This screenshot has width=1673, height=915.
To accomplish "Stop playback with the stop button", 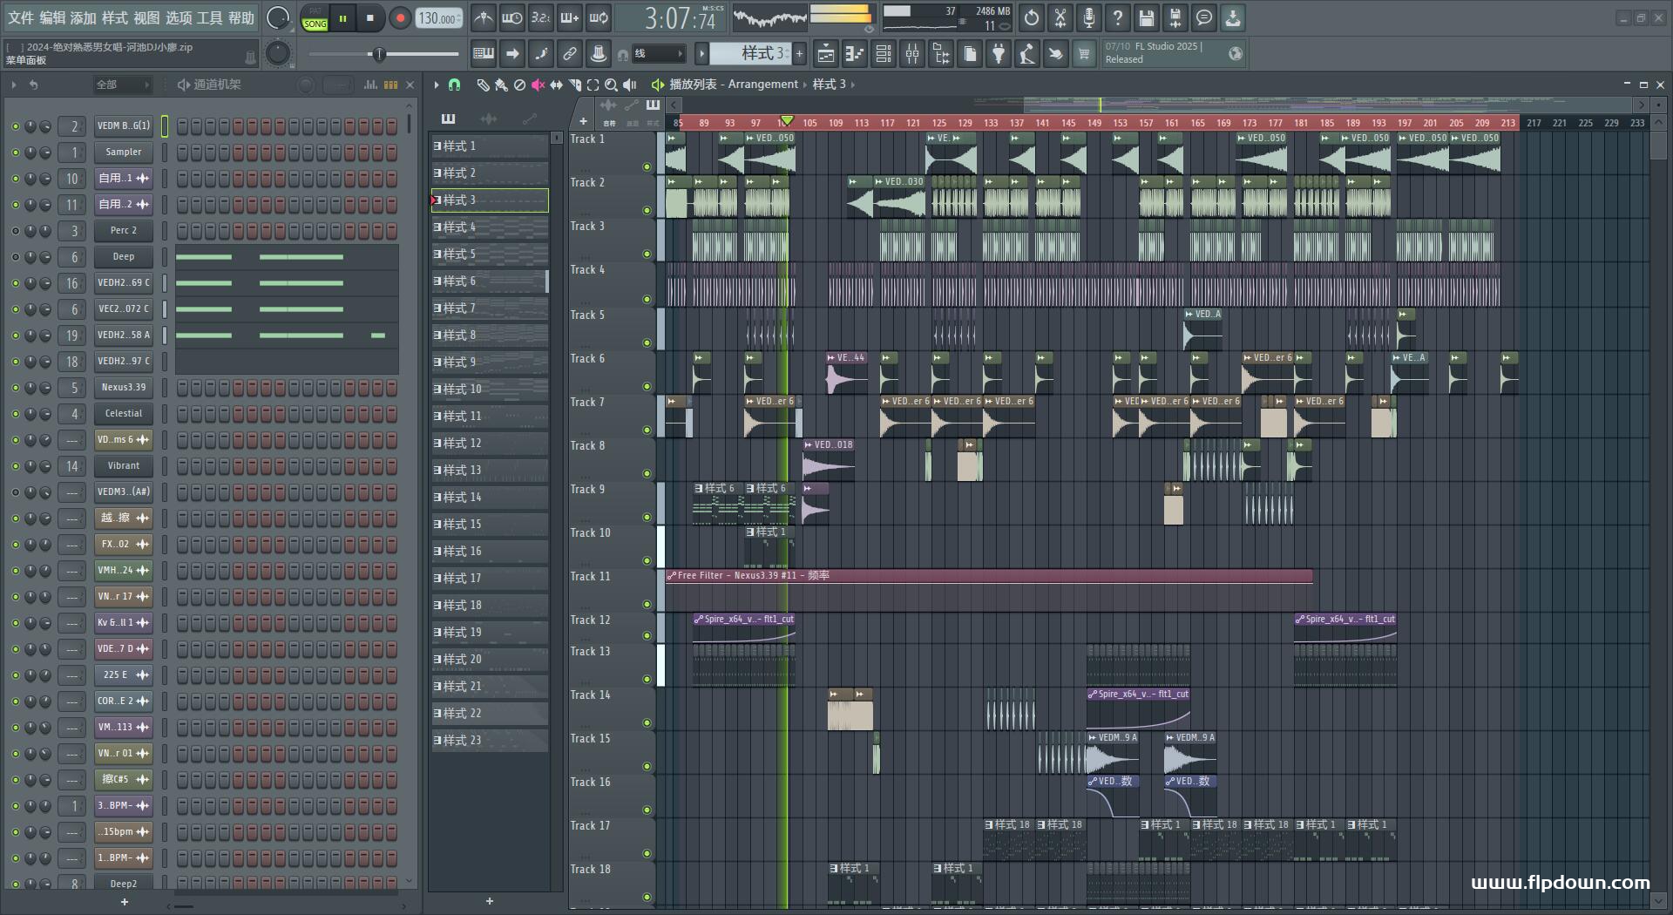I will point(370,18).
